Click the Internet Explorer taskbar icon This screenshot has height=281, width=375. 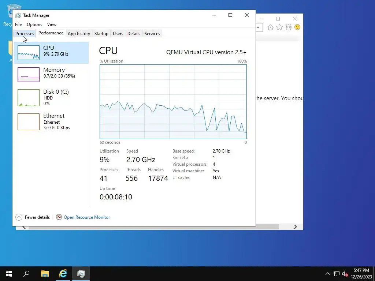(x=63, y=274)
